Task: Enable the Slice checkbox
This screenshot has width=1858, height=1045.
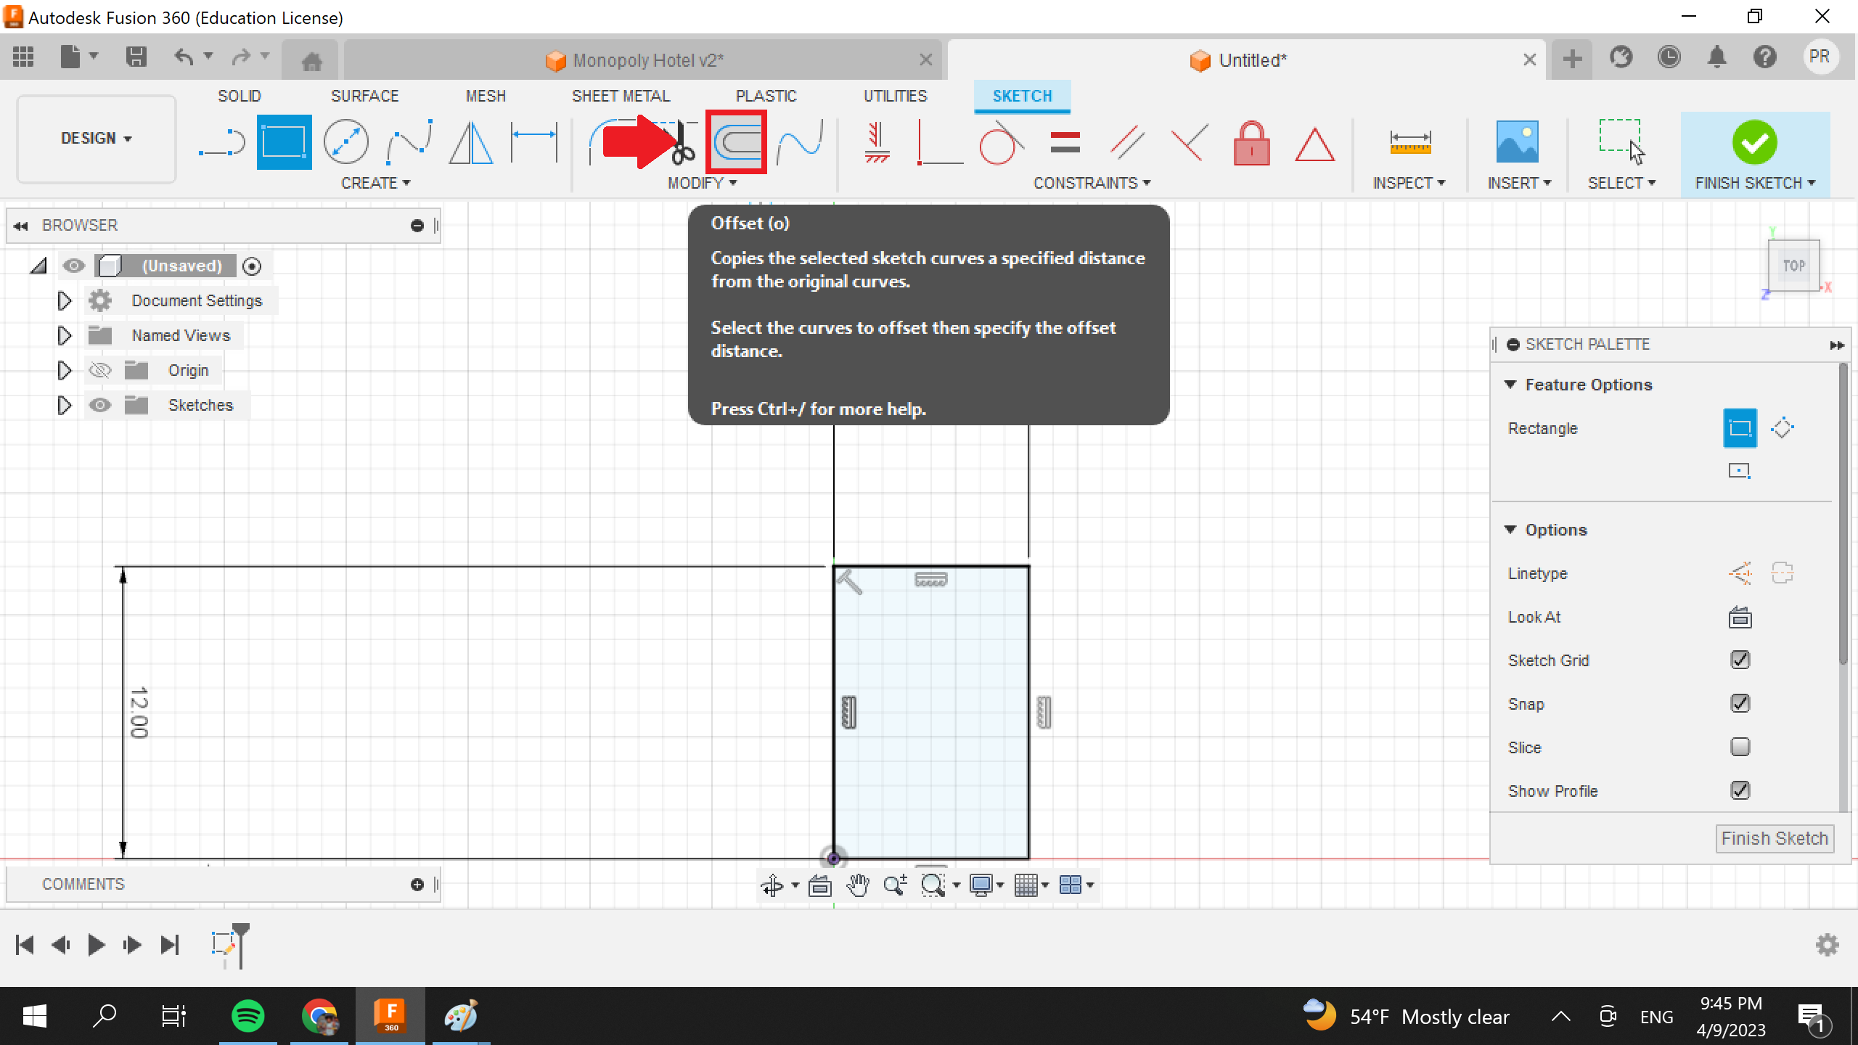Action: pos(1740,747)
